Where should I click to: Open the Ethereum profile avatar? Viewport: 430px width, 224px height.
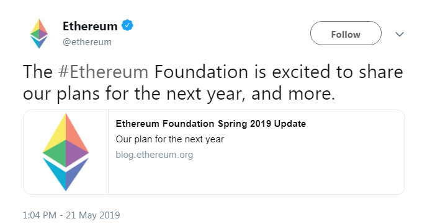[39, 33]
